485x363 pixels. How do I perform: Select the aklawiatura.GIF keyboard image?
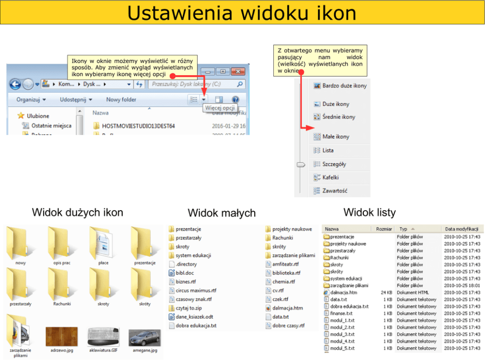pyautogui.click(x=103, y=338)
